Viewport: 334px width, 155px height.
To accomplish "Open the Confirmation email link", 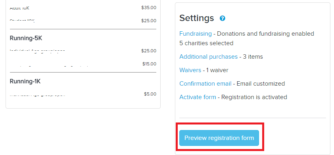I will point(205,84).
